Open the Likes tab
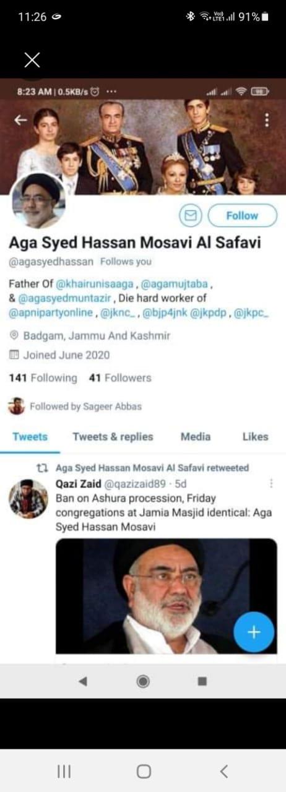The height and width of the screenshot is (792, 286). point(255,437)
